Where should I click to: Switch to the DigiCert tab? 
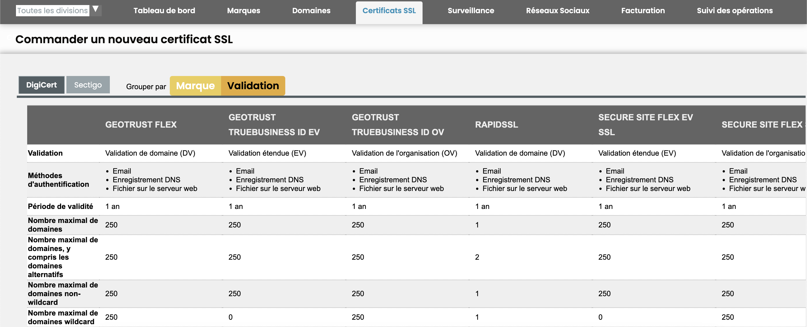point(41,85)
